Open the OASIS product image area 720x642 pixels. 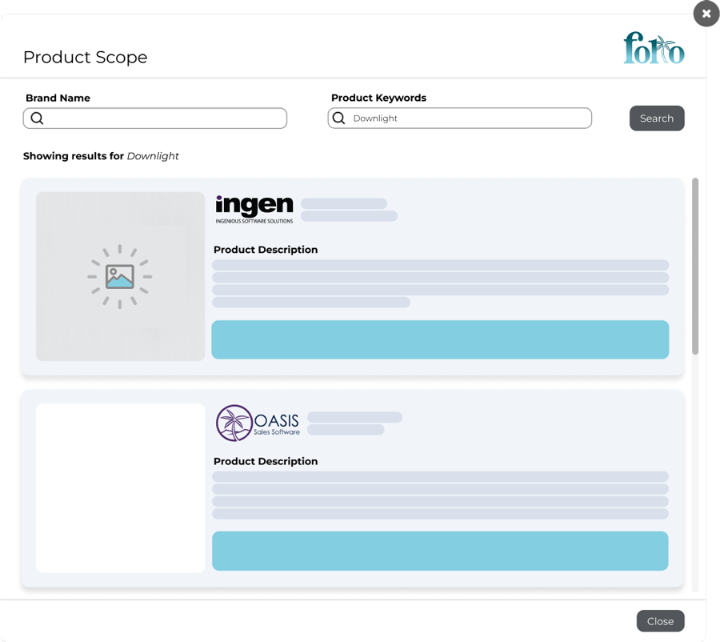coord(120,488)
